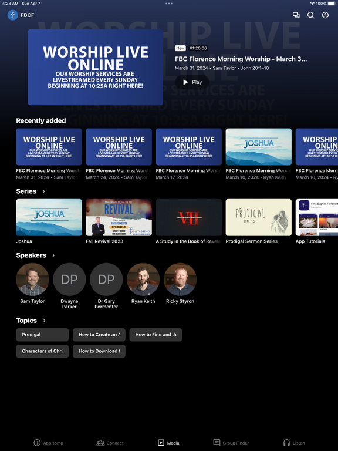Open the Fall Revival 2023 series
Viewport: 338px width, 451px height.
pyautogui.click(x=119, y=217)
